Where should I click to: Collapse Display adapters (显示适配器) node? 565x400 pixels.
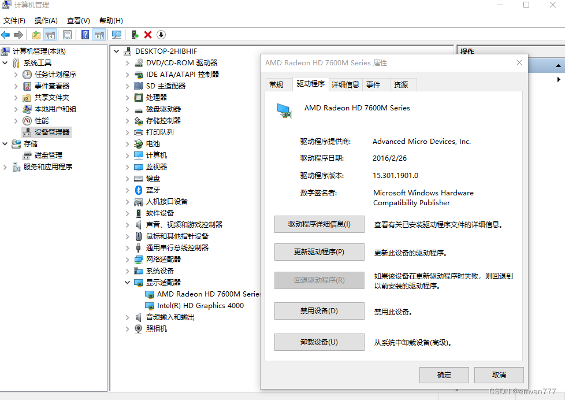tap(127, 283)
